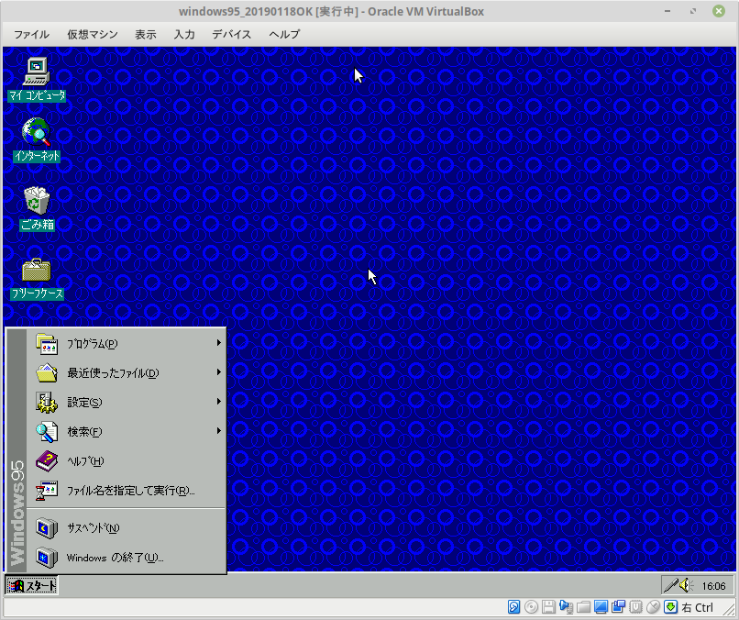Open the ブリーフケース folder on the desktop
This screenshot has height=620, width=739.
(36, 273)
